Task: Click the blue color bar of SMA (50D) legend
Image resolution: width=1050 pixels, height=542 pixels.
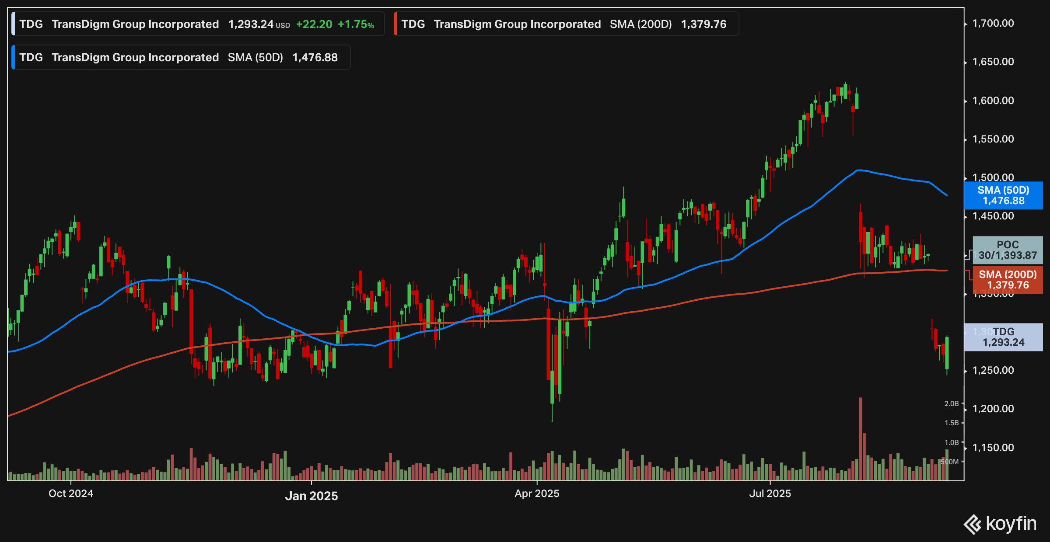Action: 13,57
